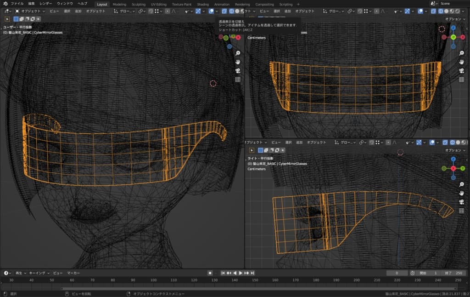Toggle X-ray transparency display in left viewport header
470x297 pixels.
(224, 11)
